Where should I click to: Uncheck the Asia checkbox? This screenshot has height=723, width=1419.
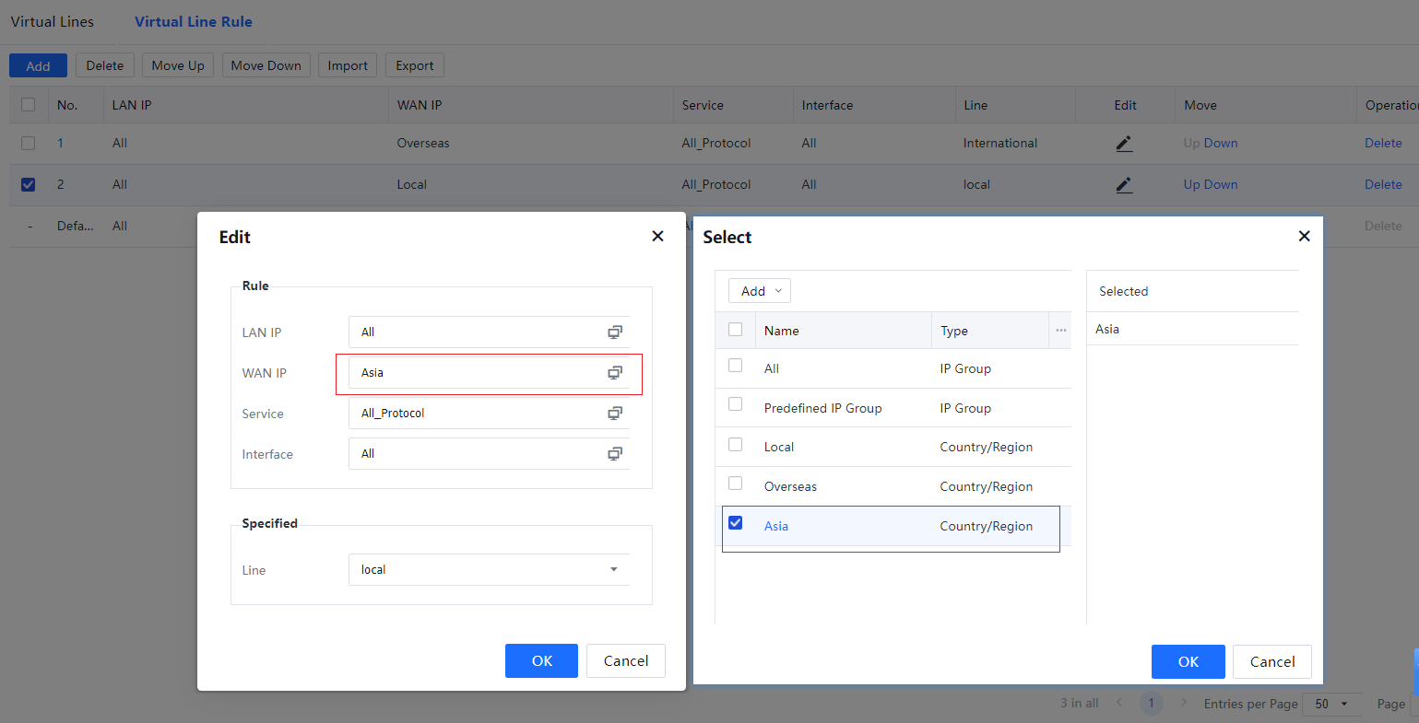[736, 523]
